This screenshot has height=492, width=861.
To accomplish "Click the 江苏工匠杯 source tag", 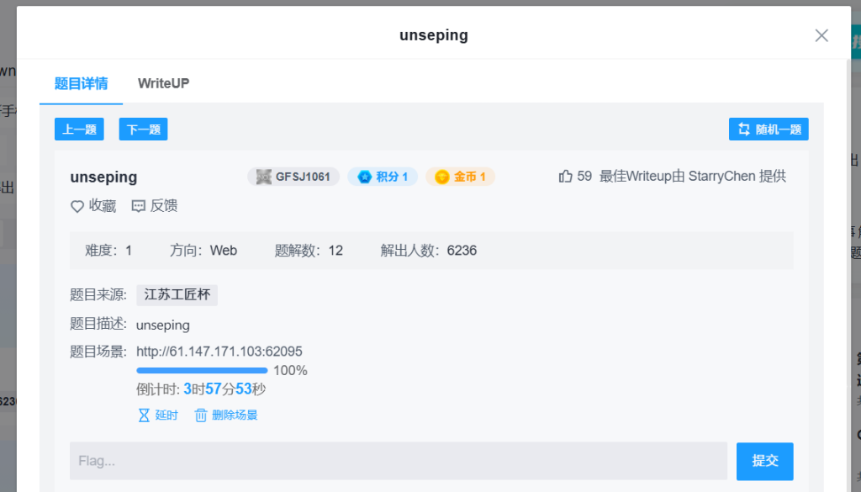I will point(177,294).
